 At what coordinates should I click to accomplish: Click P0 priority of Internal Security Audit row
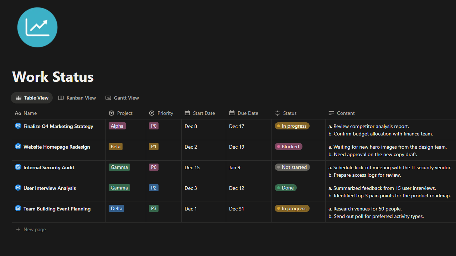pos(154,167)
